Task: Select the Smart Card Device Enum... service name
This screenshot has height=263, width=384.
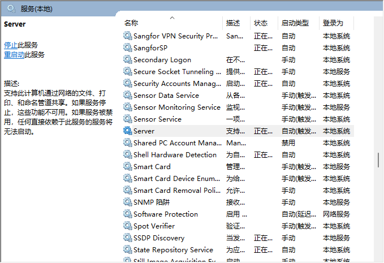Action: (176, 179)
